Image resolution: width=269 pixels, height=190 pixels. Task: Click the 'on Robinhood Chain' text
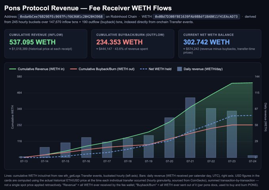coord(121,17)
